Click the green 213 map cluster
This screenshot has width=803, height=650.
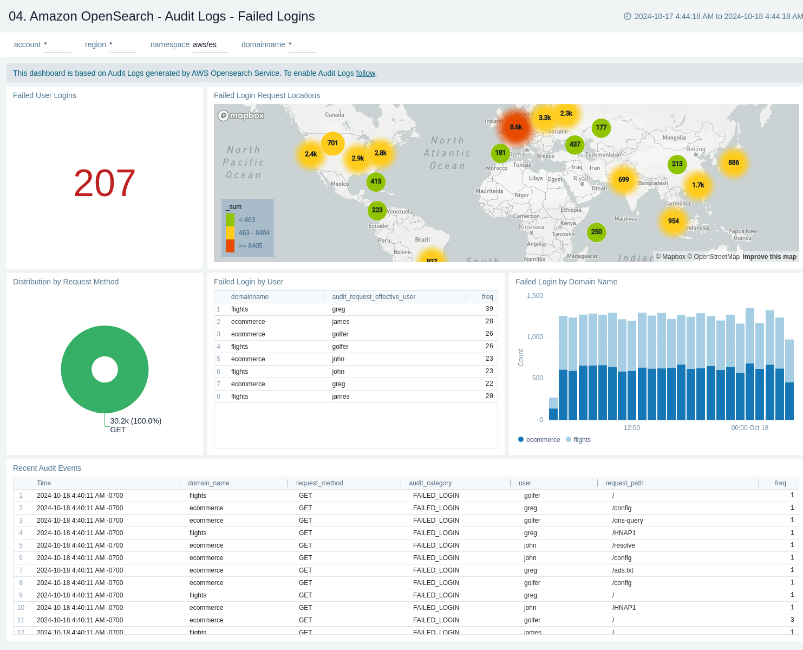pos(677,164)
